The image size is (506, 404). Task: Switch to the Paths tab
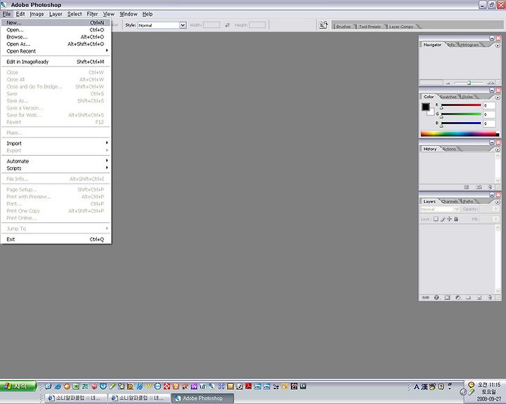468,201
